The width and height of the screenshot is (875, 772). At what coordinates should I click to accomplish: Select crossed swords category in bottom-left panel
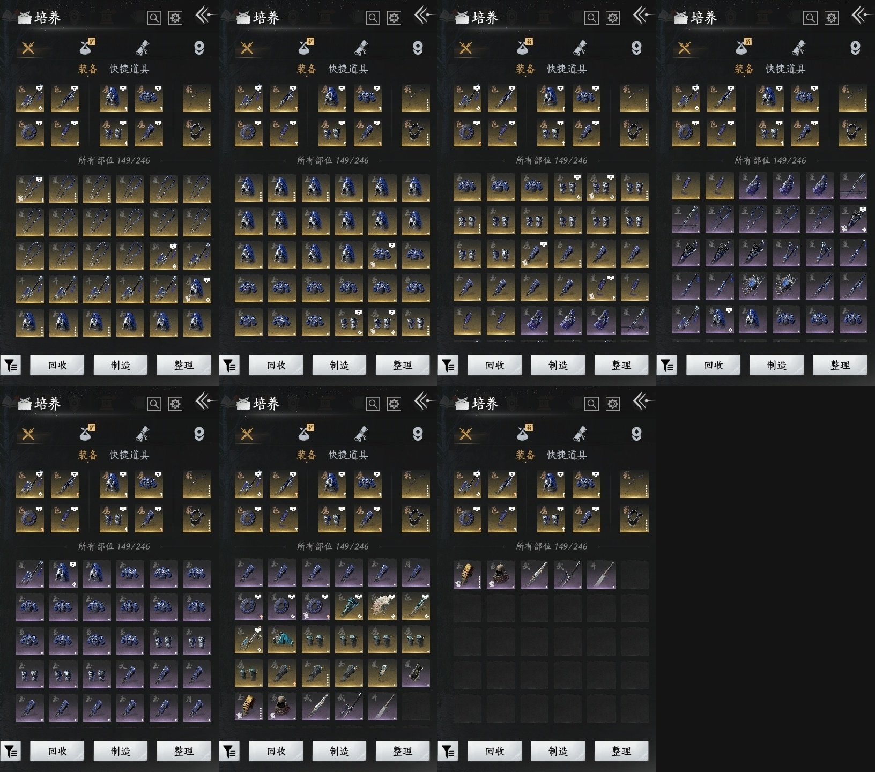pos(28,434)
